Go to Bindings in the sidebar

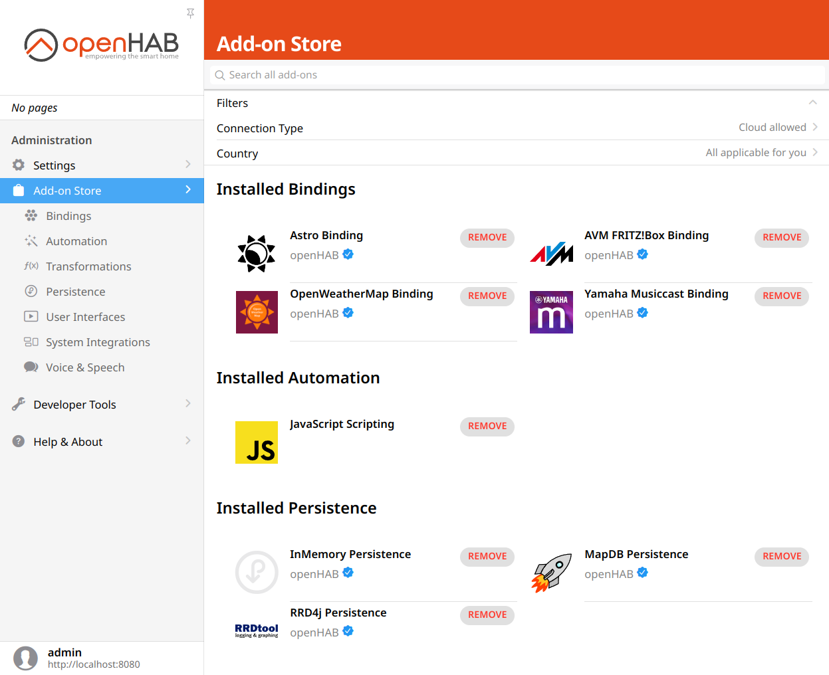click(x=68, y=216)
